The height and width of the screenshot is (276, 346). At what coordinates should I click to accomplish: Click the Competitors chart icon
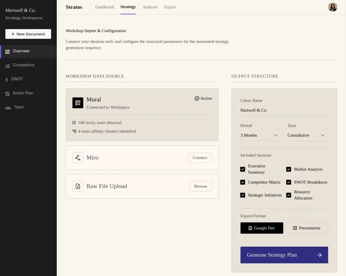click(7, 66)
